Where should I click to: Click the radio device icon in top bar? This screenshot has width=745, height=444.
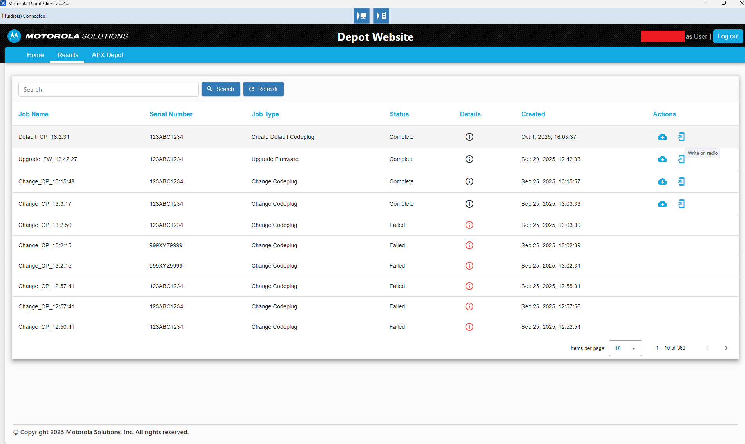381,16
